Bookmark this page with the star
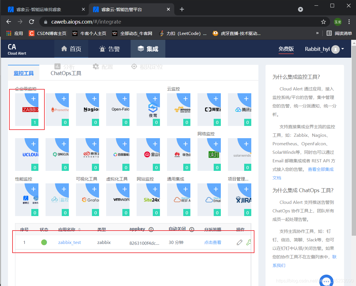 coord(323,22)
